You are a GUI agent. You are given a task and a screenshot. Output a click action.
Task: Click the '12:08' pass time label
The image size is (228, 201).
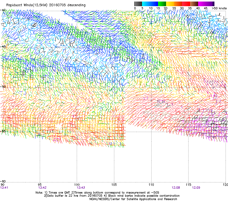point(176,188)
